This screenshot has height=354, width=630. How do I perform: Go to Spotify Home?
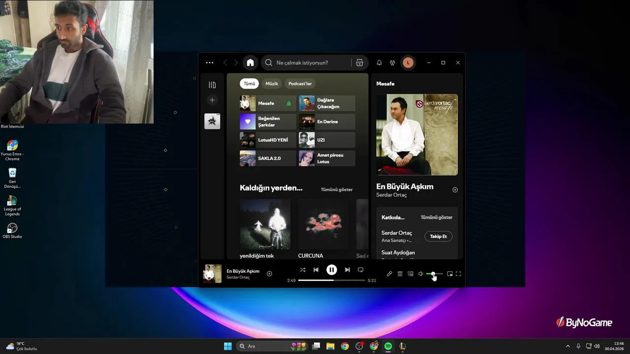pyautogui.click(x=250, y=62)
